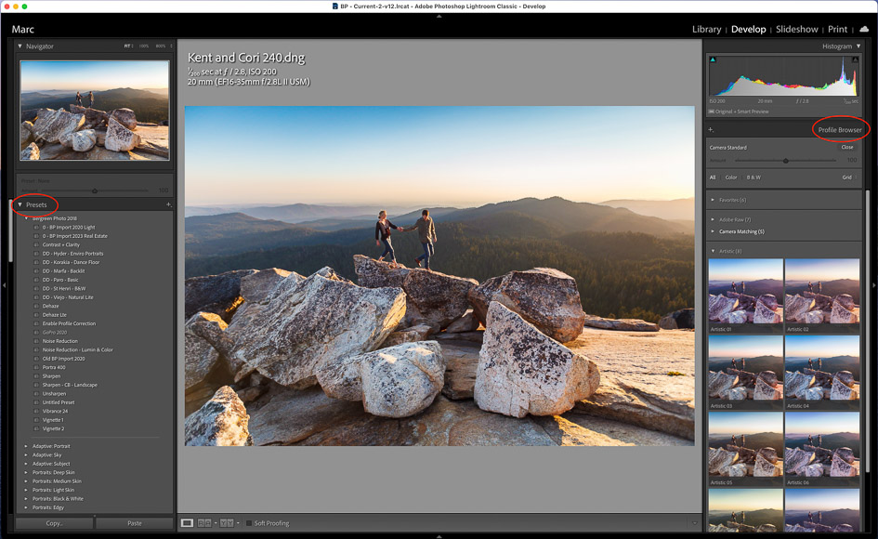Click the bottom filmstrip show arrow
878x539 pixels.
(x=439, y=535)
